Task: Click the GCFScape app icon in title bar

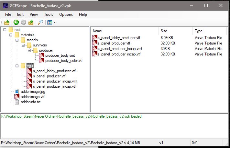Action: point(5,5)
